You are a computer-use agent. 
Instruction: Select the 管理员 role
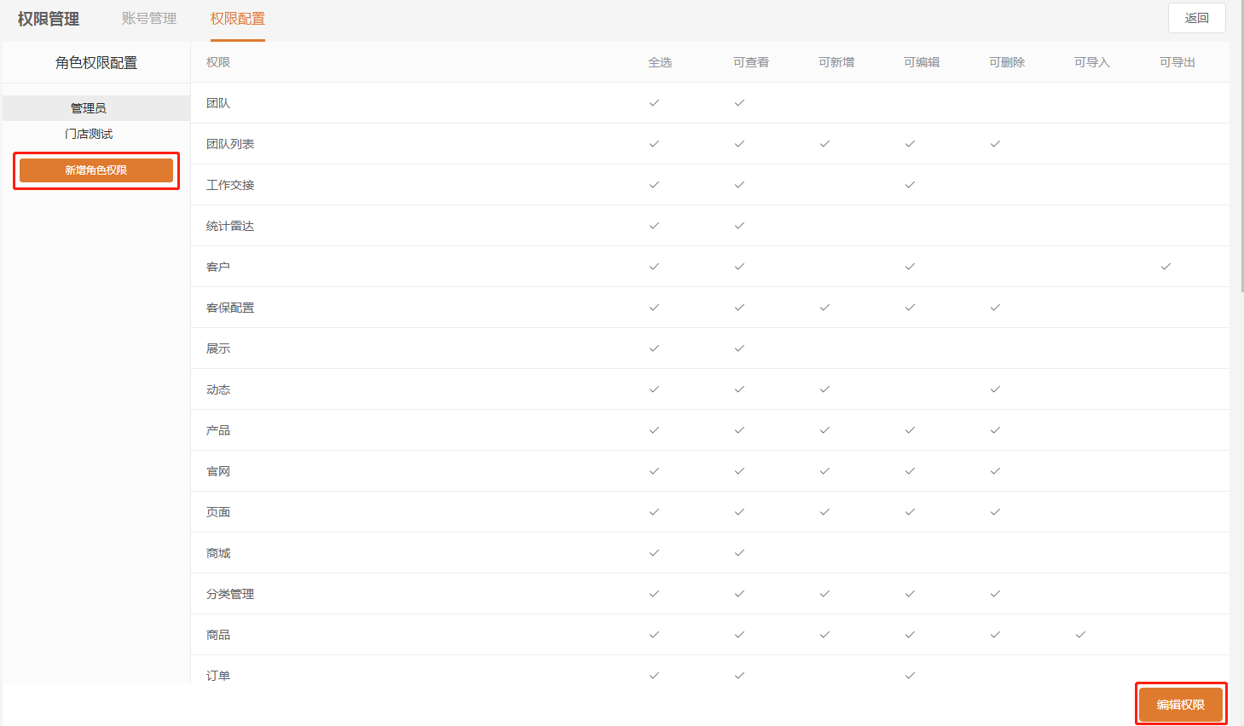(x=89, y=108)
